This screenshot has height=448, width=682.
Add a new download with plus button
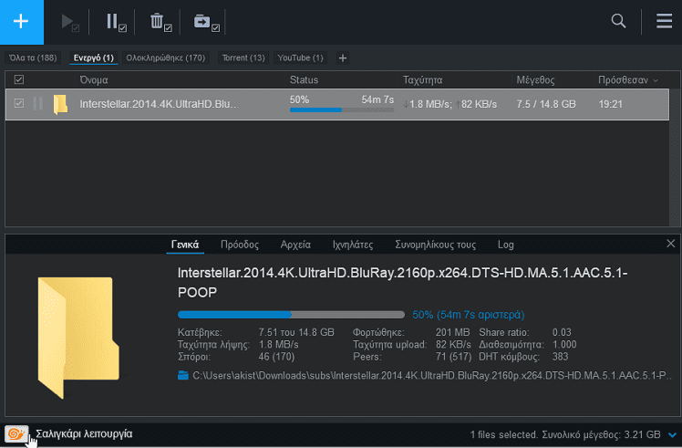[21, 22]
